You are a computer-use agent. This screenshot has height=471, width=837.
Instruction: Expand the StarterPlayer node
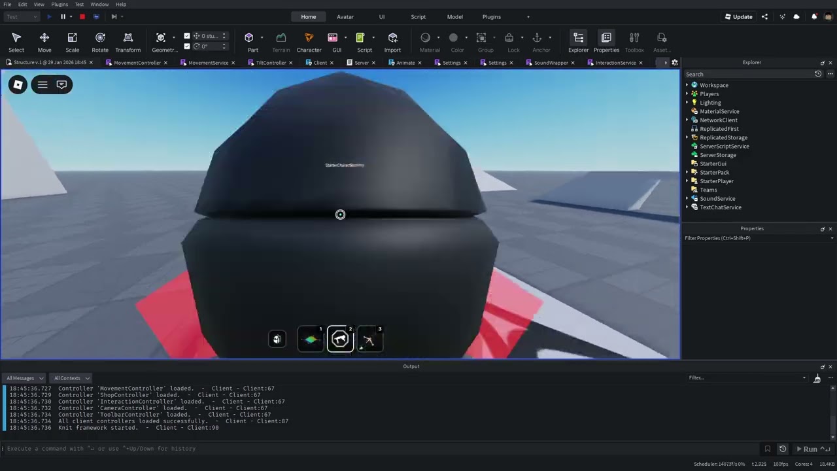[687, 181]
